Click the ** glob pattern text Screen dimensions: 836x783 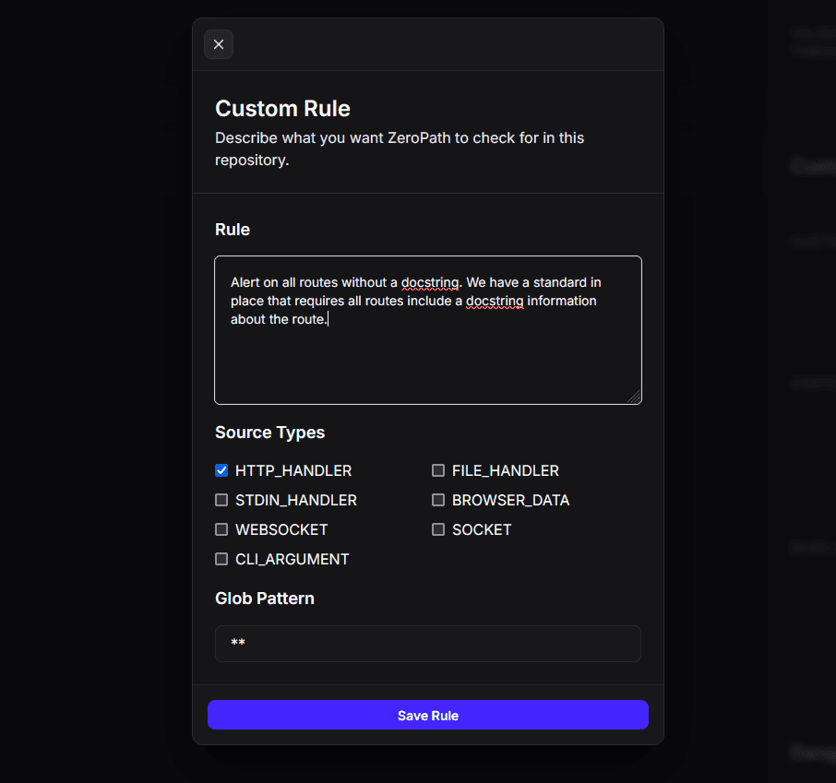pyautogui.click(x=237, y=644)
